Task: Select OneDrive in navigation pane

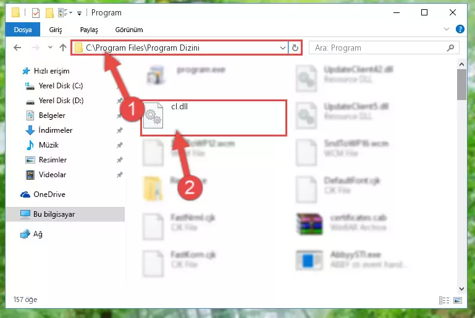Action: 49,195
